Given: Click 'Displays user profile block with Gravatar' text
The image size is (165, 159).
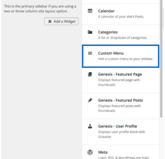Looking at the screenshot, I should click(x=122, y=134).
